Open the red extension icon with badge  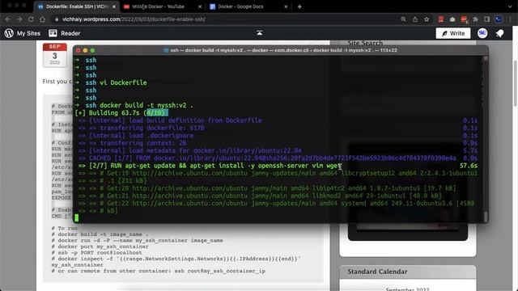pos(464,19)
